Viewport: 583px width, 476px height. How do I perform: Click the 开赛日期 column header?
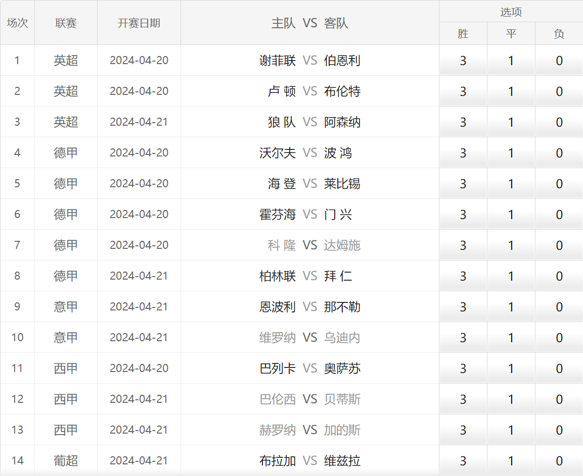pyautogui.click(x=139, y=23)
